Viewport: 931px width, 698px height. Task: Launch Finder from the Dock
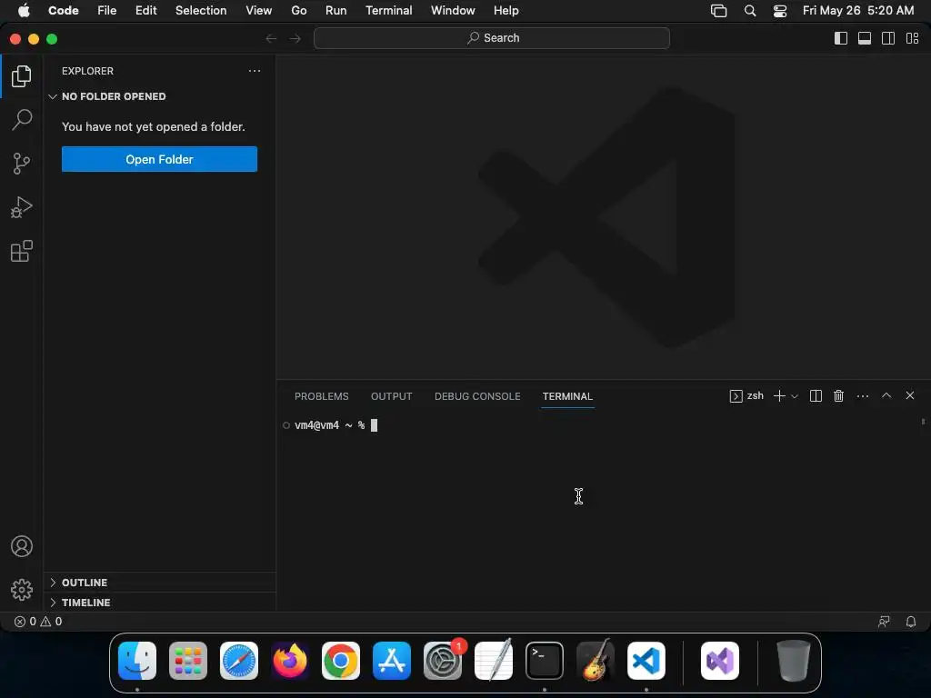137,661
